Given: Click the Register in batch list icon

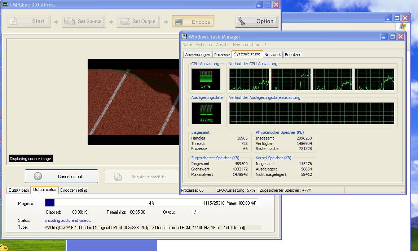Looking at the screenshot, I should coord(118,177).
